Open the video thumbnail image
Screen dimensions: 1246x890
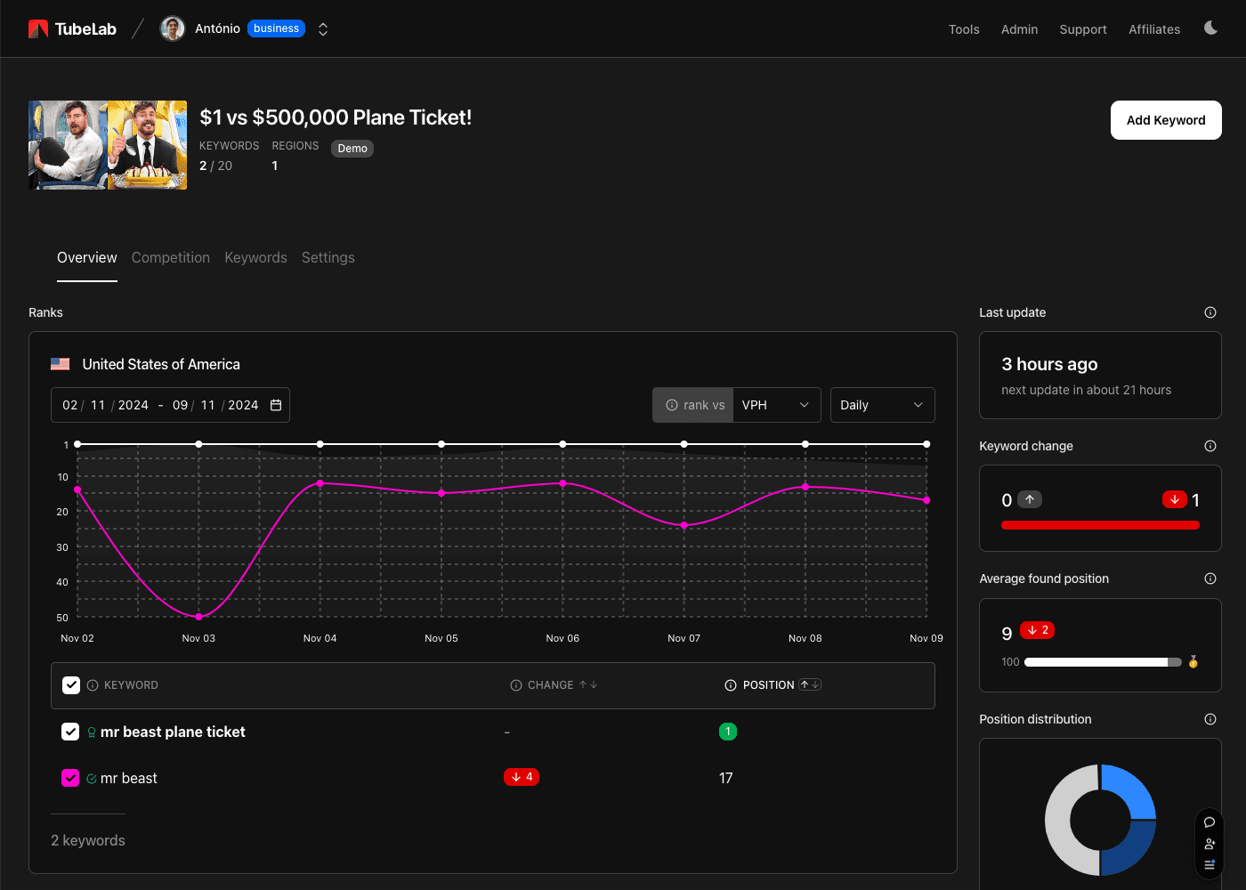pos(108,145)
